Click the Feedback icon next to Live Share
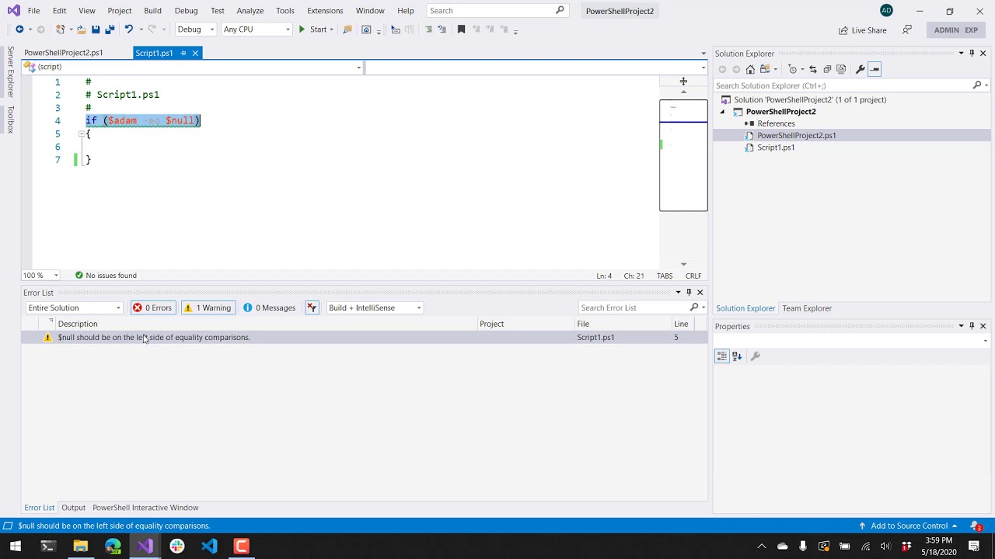 pos(907,30)
